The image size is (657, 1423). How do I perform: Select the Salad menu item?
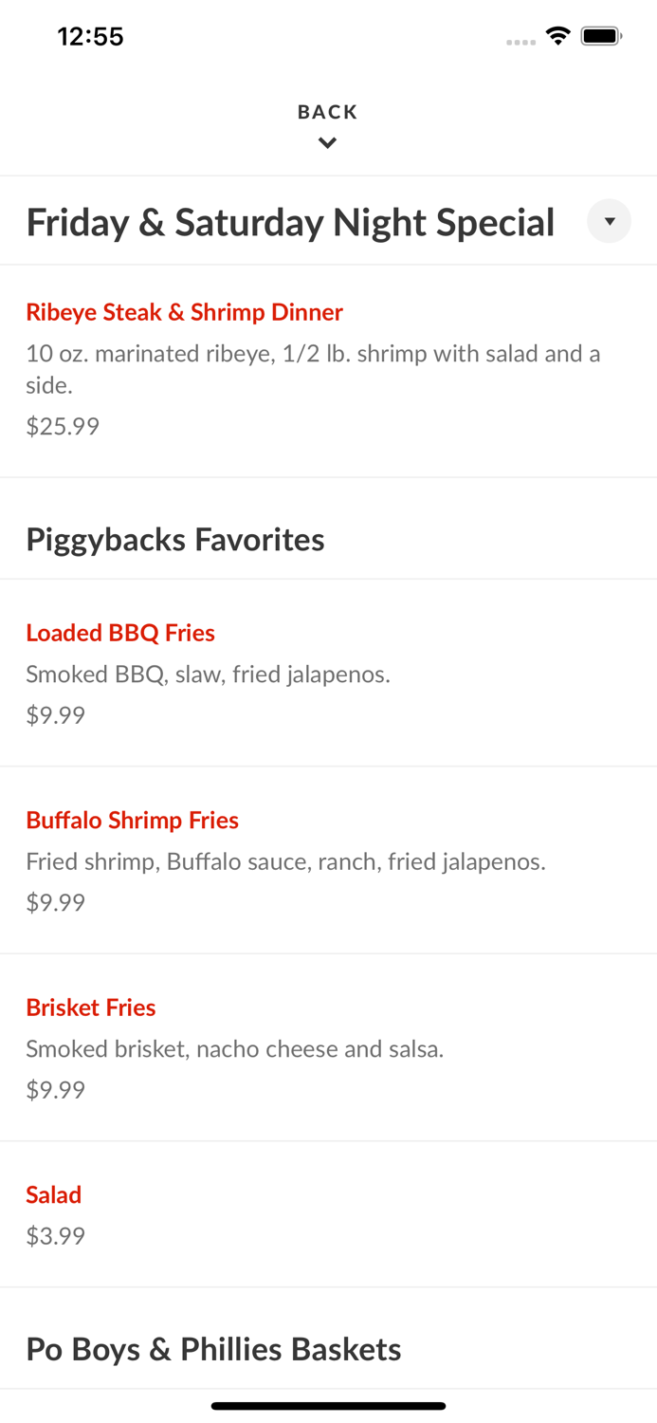click(53, 1195)
